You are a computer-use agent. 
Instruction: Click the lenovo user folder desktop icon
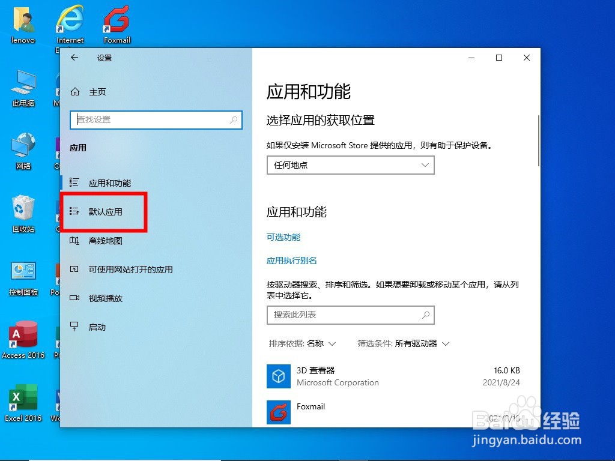coord(23,25)
